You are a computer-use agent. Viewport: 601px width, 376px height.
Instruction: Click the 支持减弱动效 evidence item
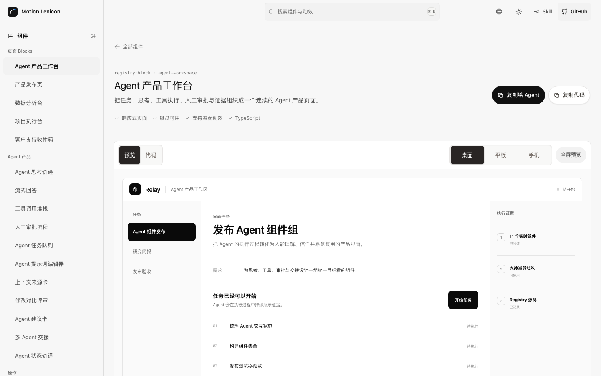tap(536, 272)
